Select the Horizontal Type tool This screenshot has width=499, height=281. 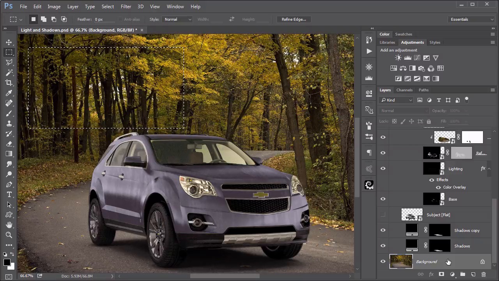coord(9,194)
